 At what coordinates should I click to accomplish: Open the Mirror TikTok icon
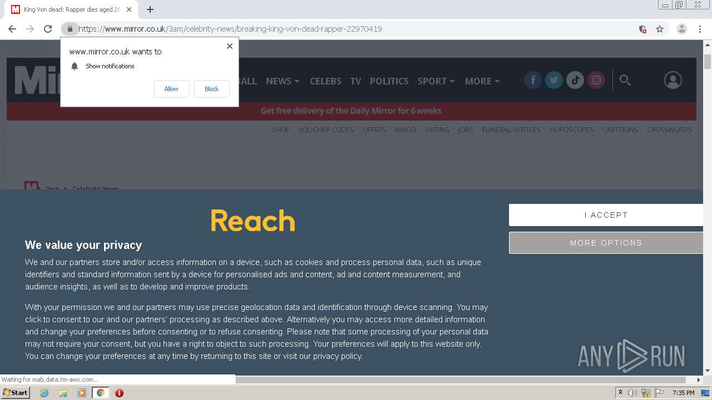(x=575, y=80)
